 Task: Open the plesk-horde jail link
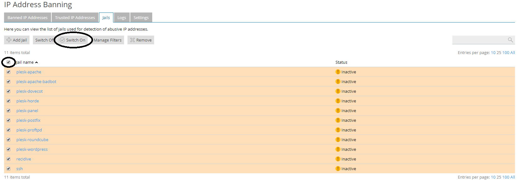[28, 101]
